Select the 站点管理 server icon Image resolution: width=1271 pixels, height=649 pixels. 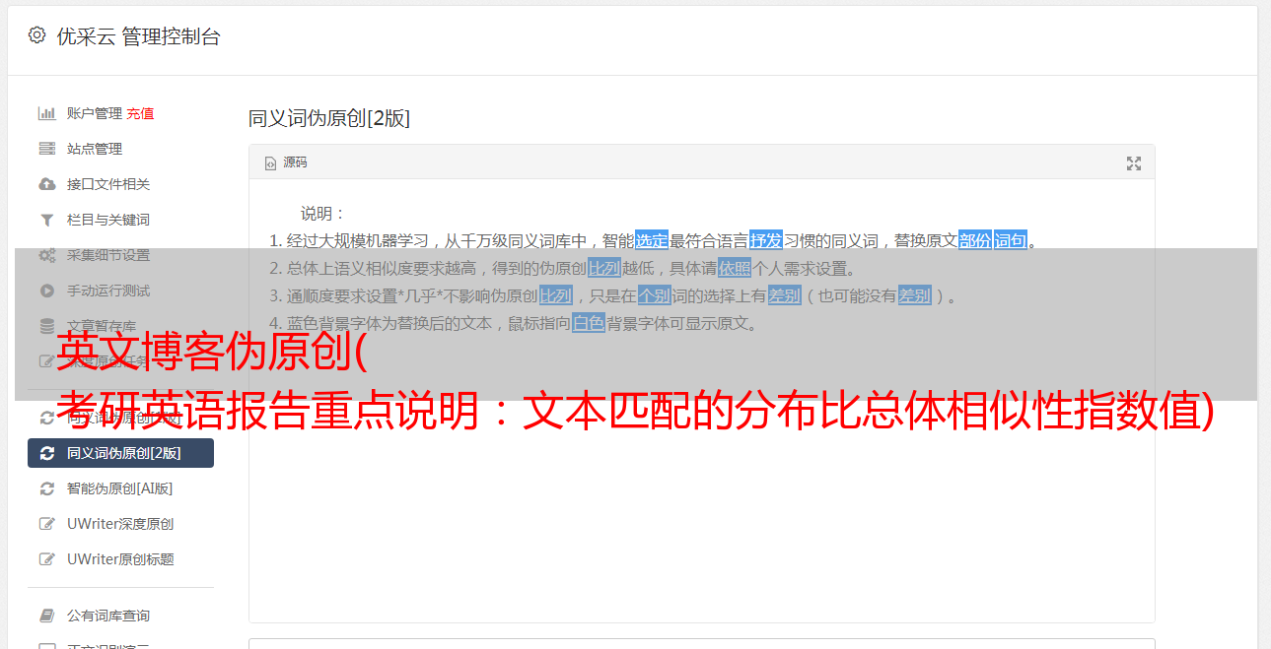46,149
